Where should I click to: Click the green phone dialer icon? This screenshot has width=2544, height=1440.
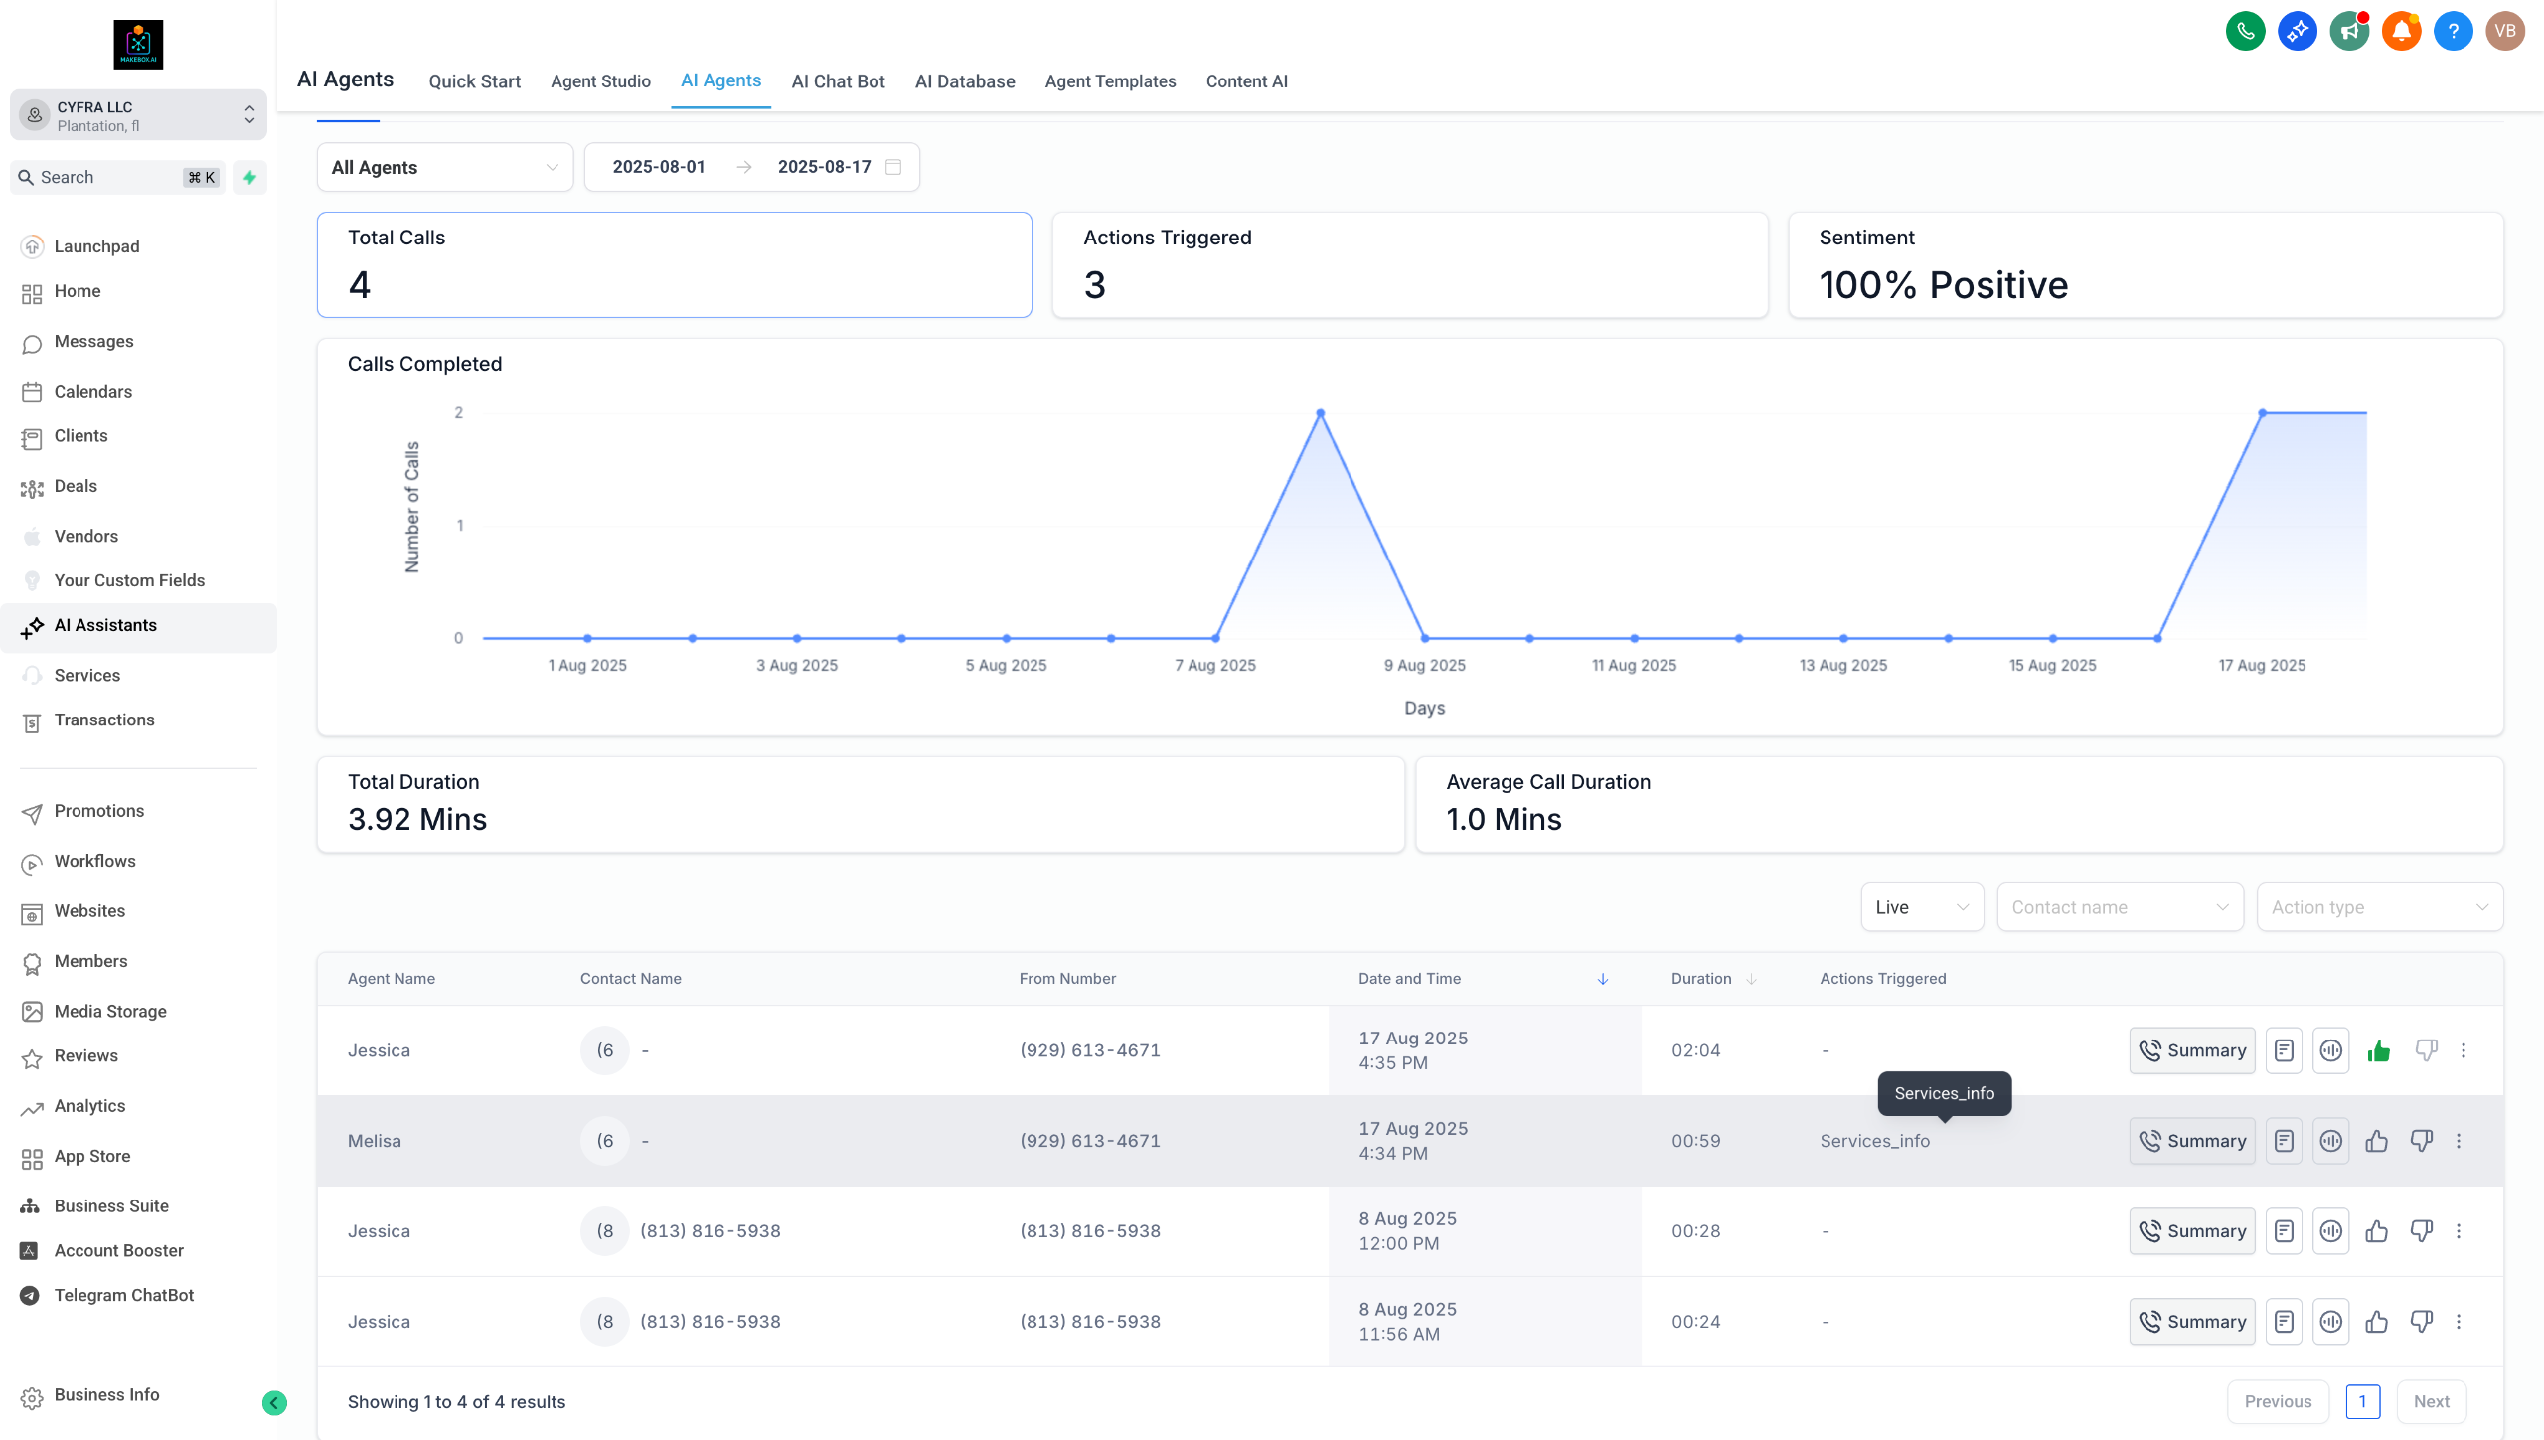pyautogui.click(x=2245, y=31)
